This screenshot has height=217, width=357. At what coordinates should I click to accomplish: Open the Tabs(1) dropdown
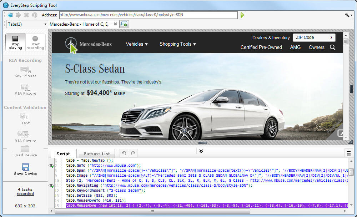pyautogui.click(x=27, y=24)
